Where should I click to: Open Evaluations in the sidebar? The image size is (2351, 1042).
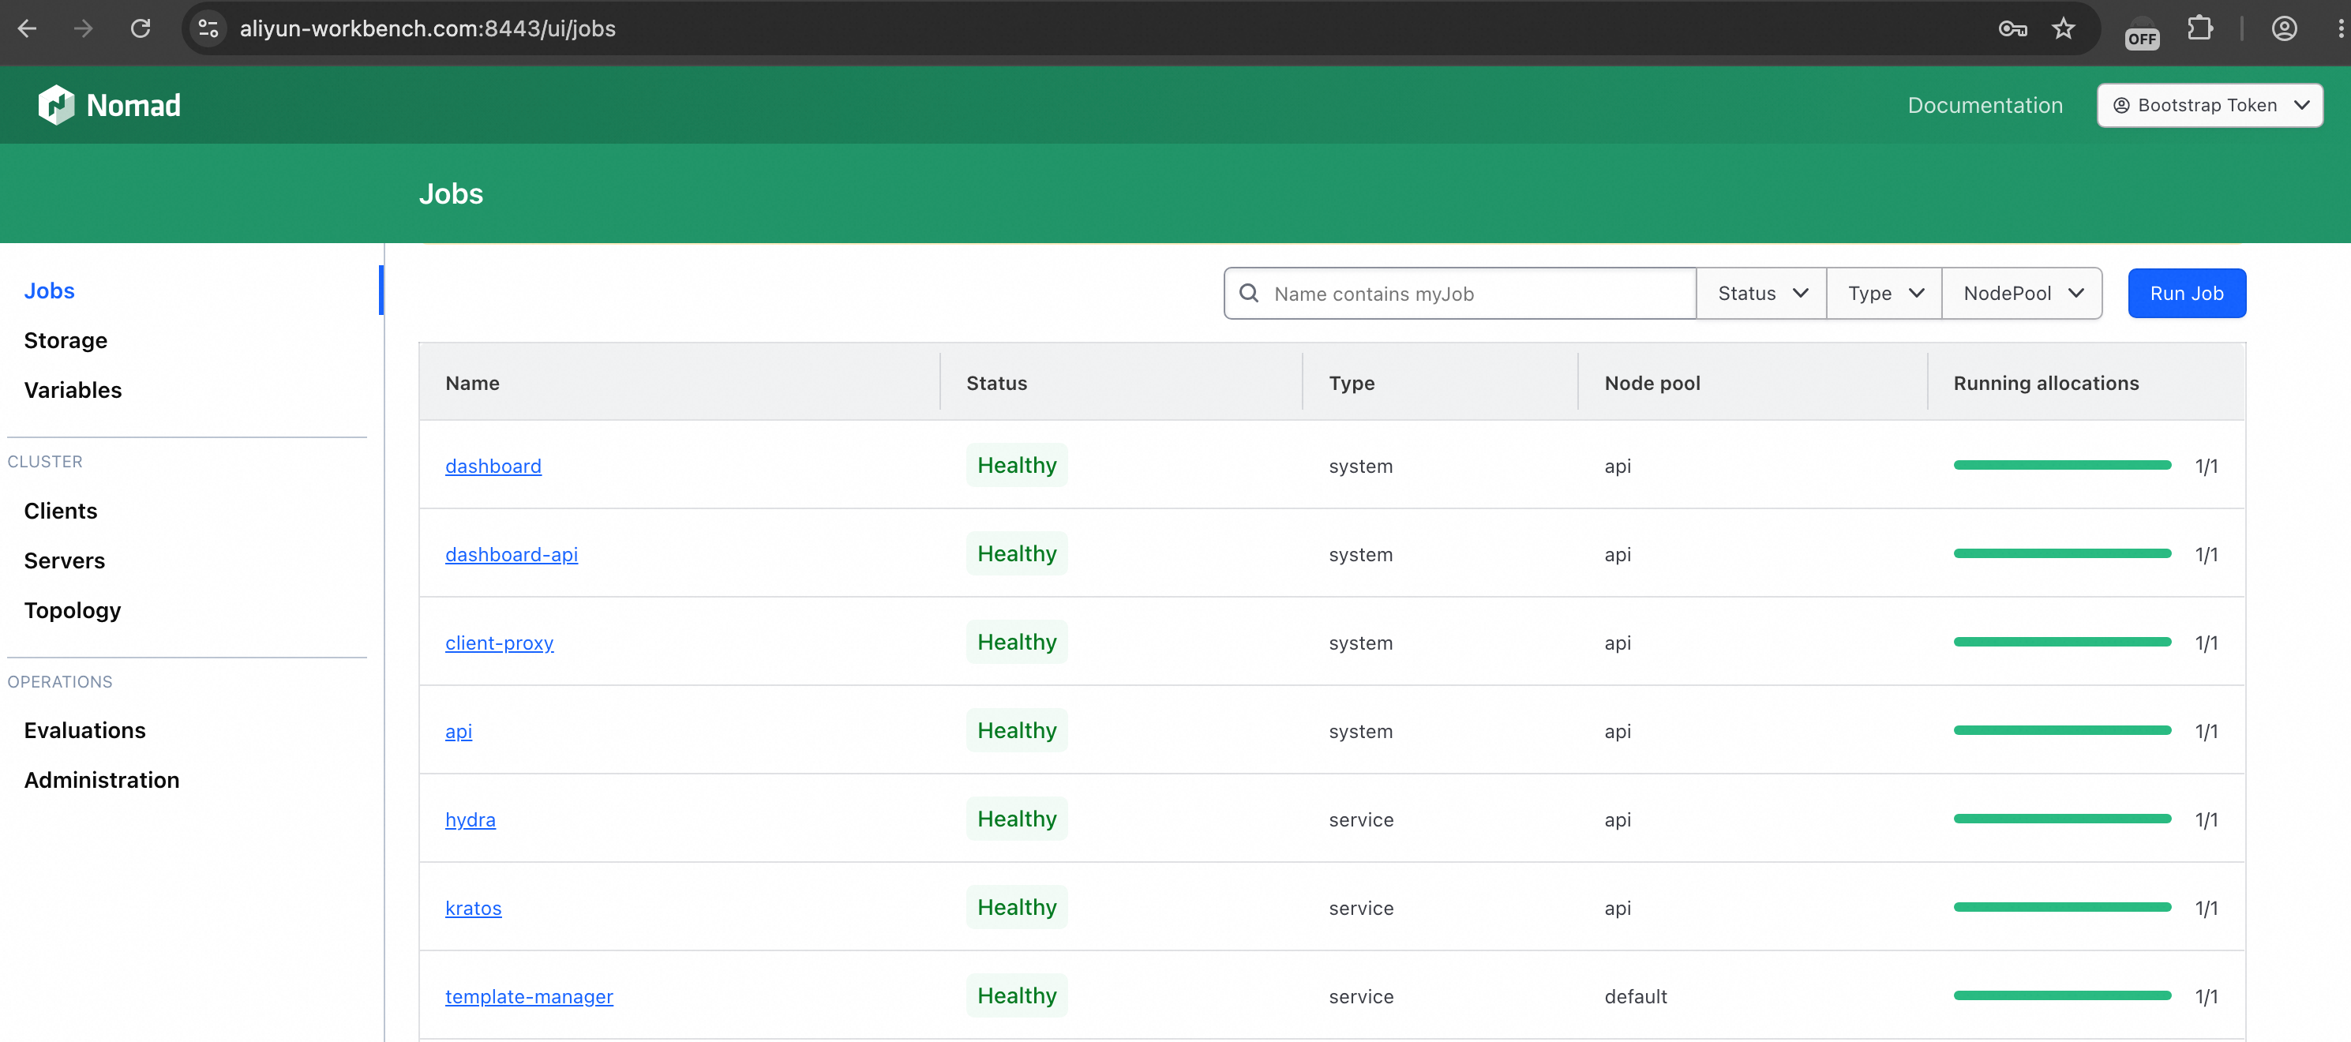coord(85,730)
